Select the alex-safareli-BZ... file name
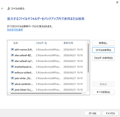 (23, 55)
